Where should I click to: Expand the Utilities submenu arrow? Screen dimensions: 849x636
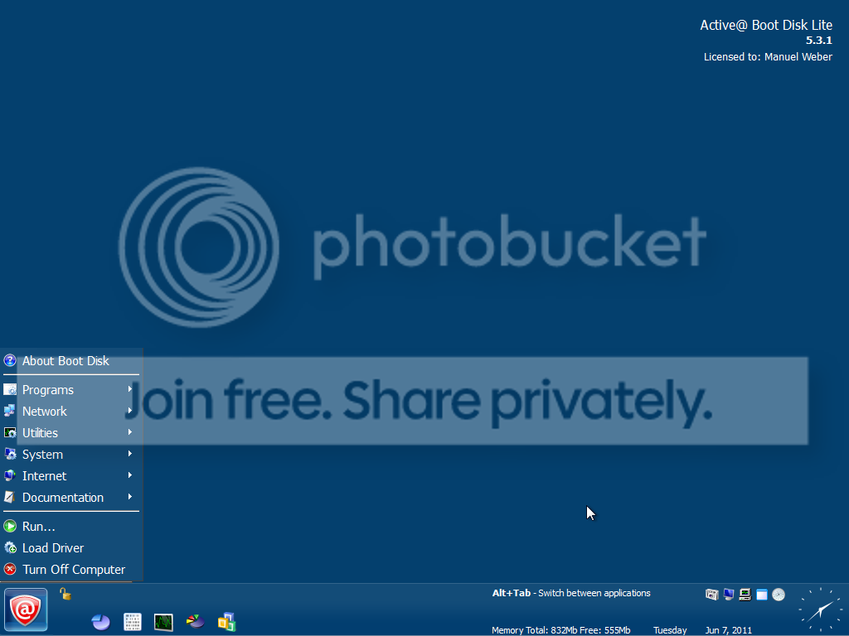pos(130,432)
